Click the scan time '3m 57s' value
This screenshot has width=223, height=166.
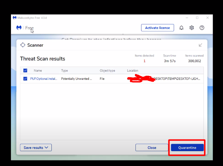pos(170,61)
